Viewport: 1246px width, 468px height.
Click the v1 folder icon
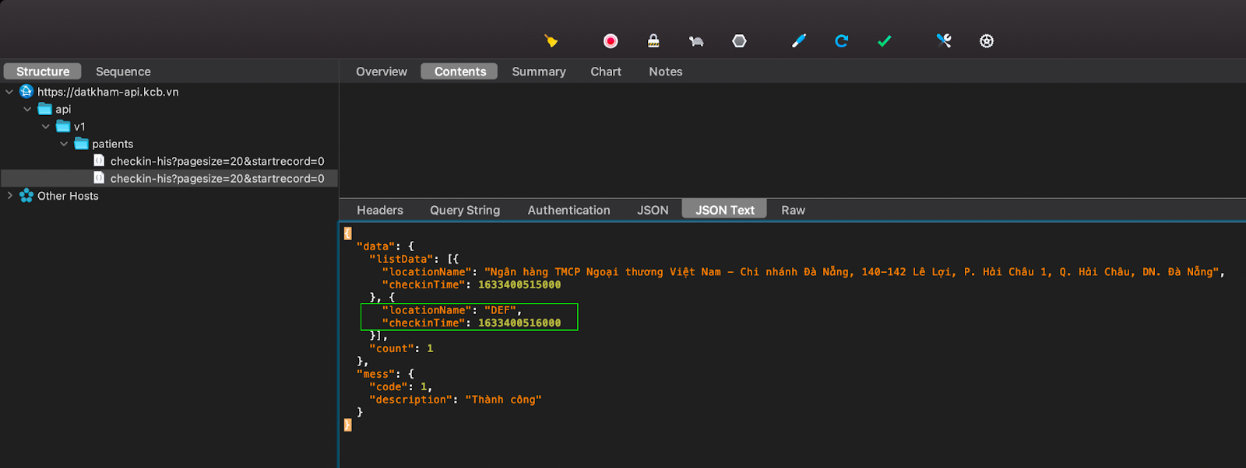(x=63, y=127)
